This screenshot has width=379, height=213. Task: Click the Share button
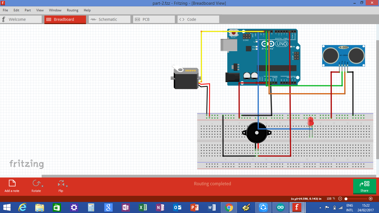364,186
